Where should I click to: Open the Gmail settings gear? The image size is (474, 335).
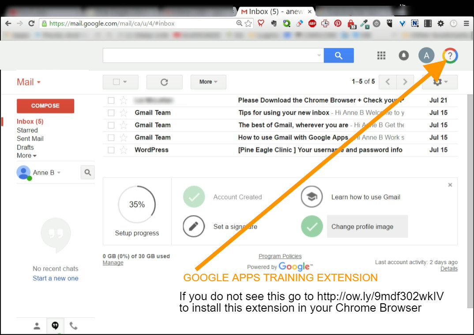click(x=440, y=82)
